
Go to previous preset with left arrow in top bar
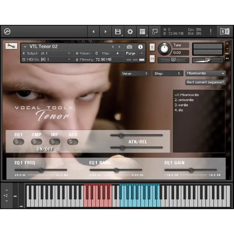93,32
